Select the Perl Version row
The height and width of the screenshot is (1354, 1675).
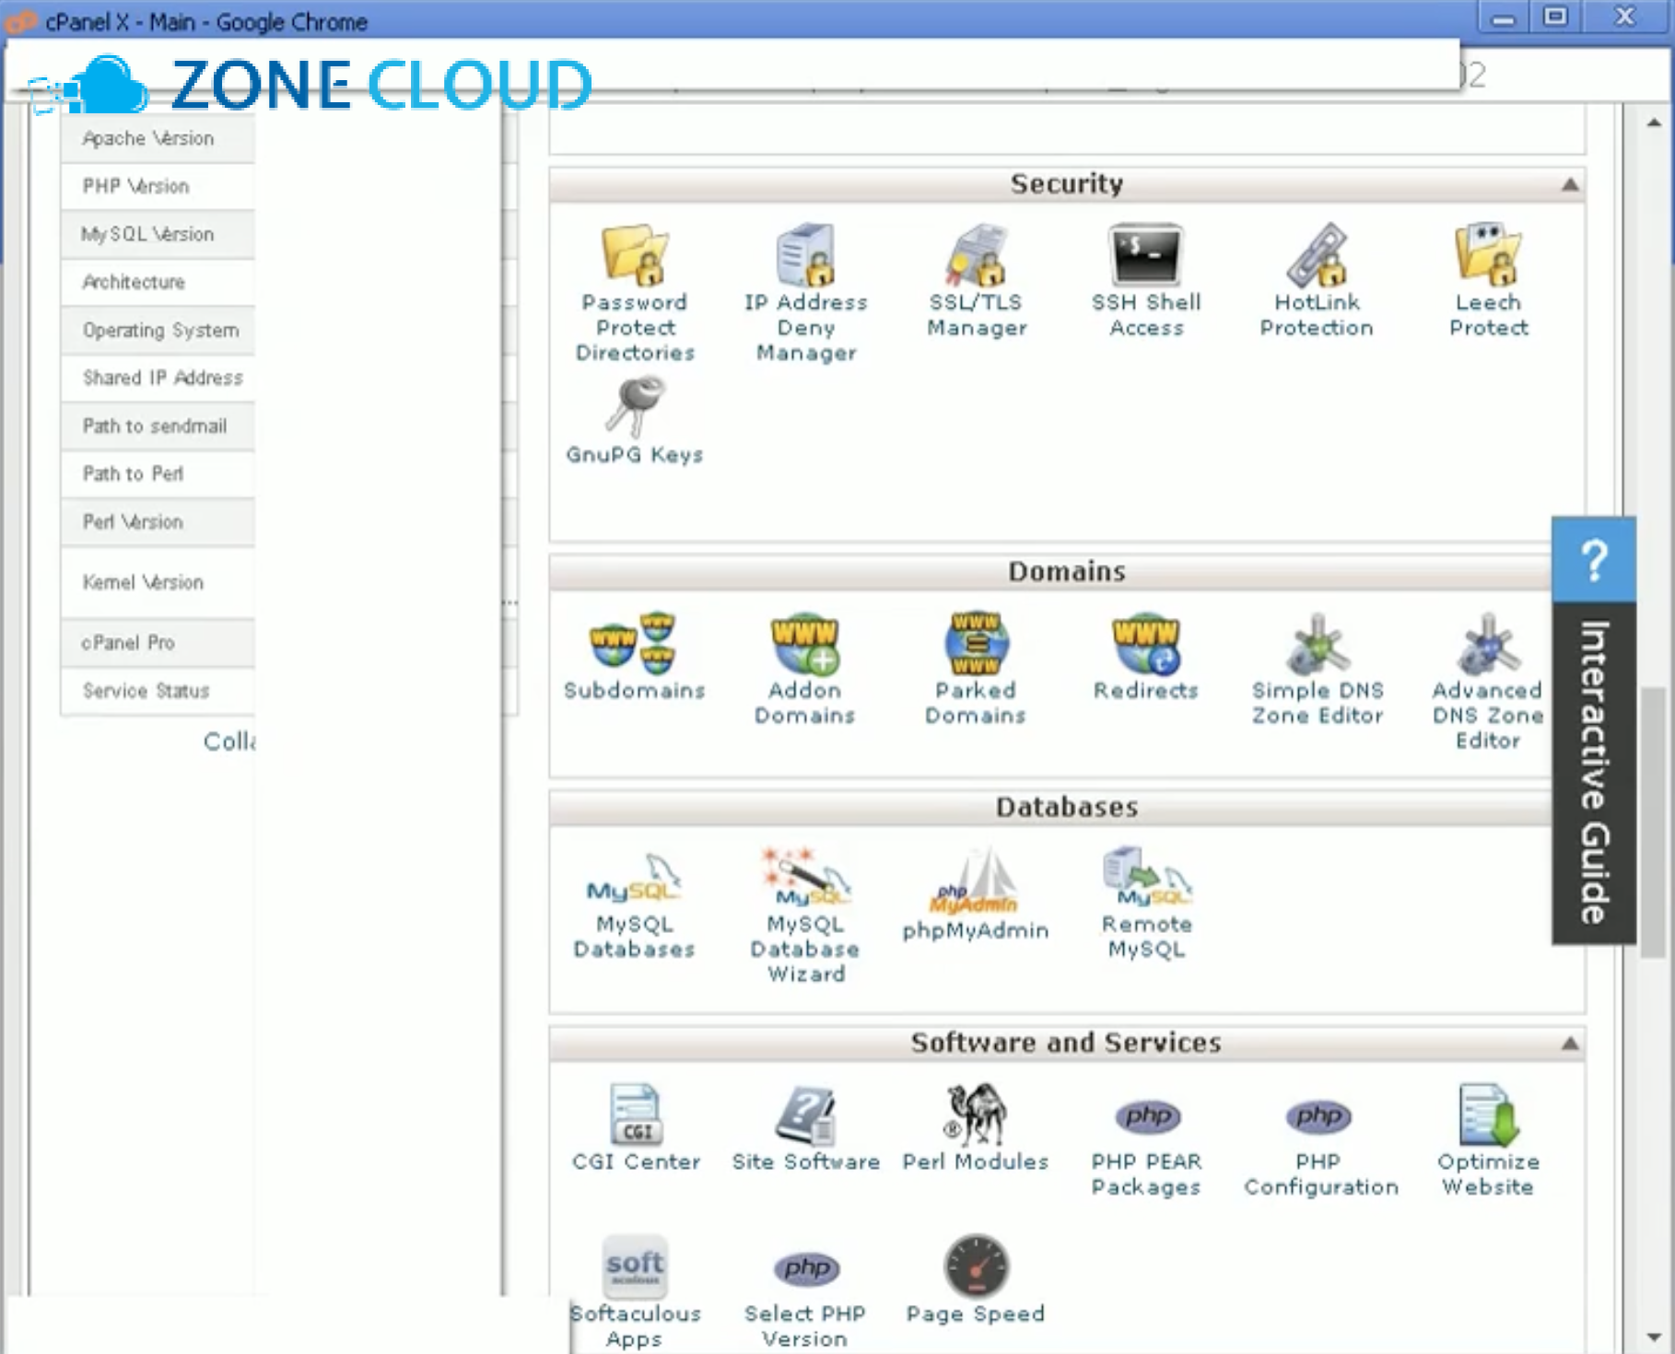(158, 521)
